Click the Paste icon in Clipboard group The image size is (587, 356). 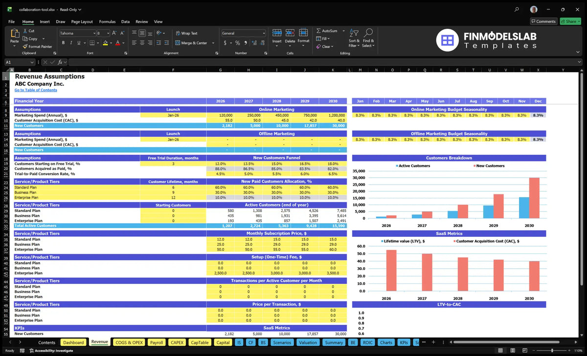click(x=14, y=34)
